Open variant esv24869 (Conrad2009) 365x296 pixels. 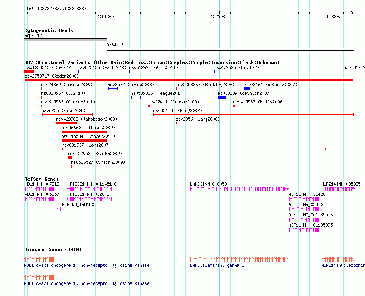pos(67,85)
